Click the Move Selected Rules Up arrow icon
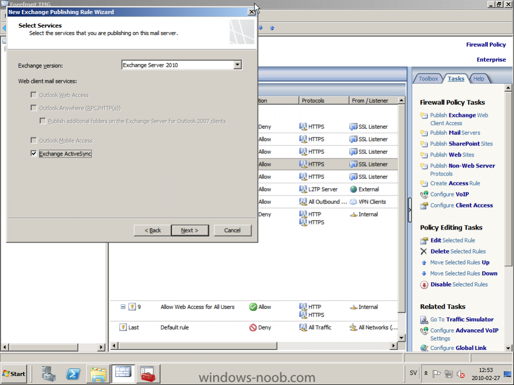Image resolution: width=514 pixels, height=385 pixels. pos(424,263)
